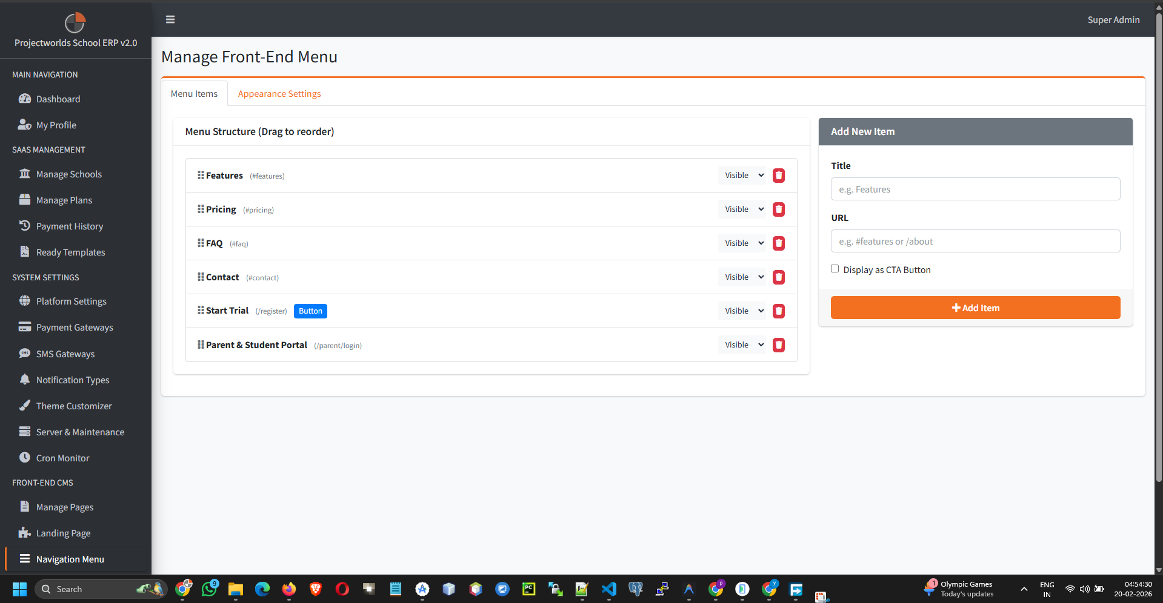Enable Display as CTA Button

click(x=835, y=268)
